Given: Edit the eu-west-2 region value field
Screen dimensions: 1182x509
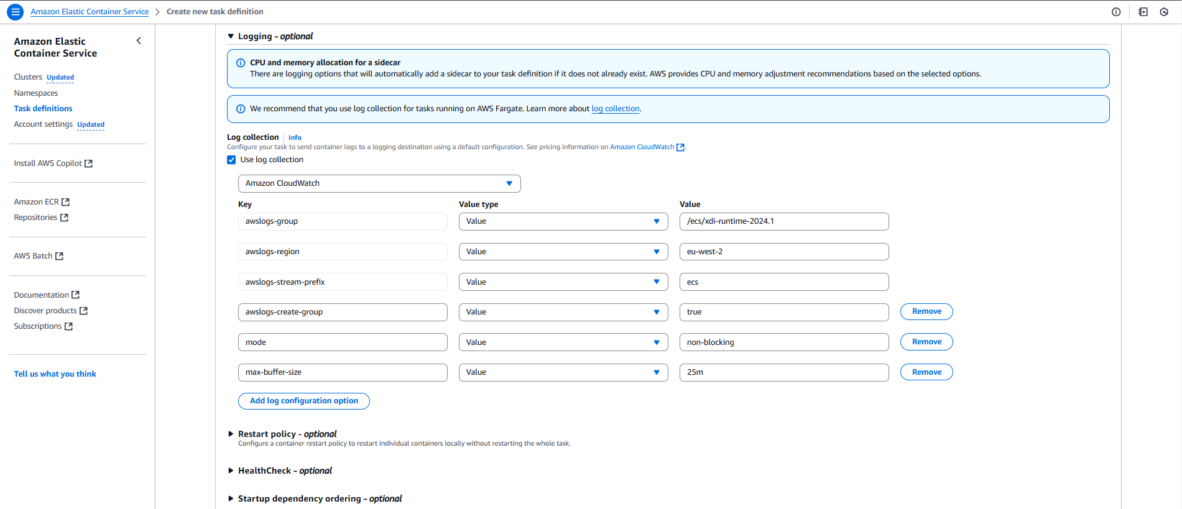Looking at the screenshot, I should click(x=784, y=252).
